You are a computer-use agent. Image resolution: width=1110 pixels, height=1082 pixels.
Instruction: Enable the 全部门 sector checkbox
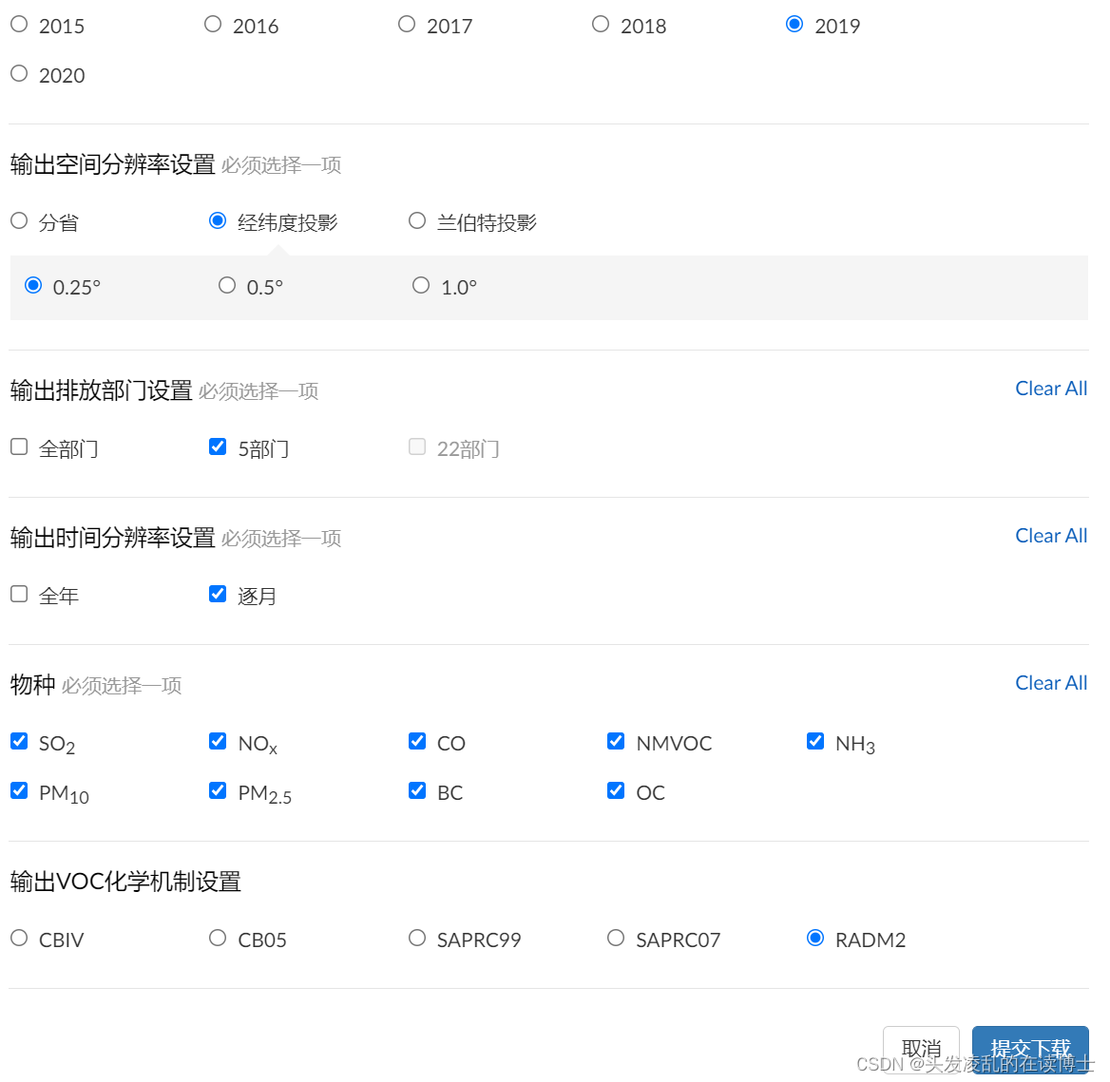click(18, 446)
